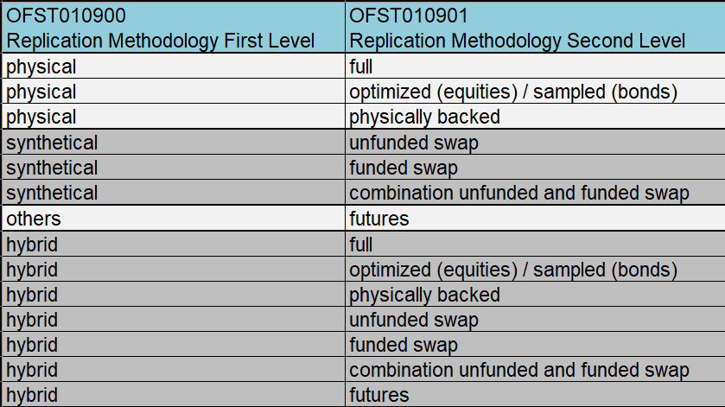
Task: Click "futures" cell in the others row
Action: tap(534, 219)
